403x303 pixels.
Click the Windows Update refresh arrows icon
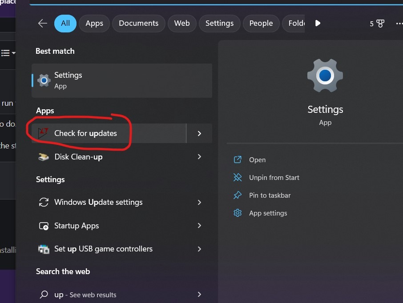pyautogui.click(x=44, y=202)
